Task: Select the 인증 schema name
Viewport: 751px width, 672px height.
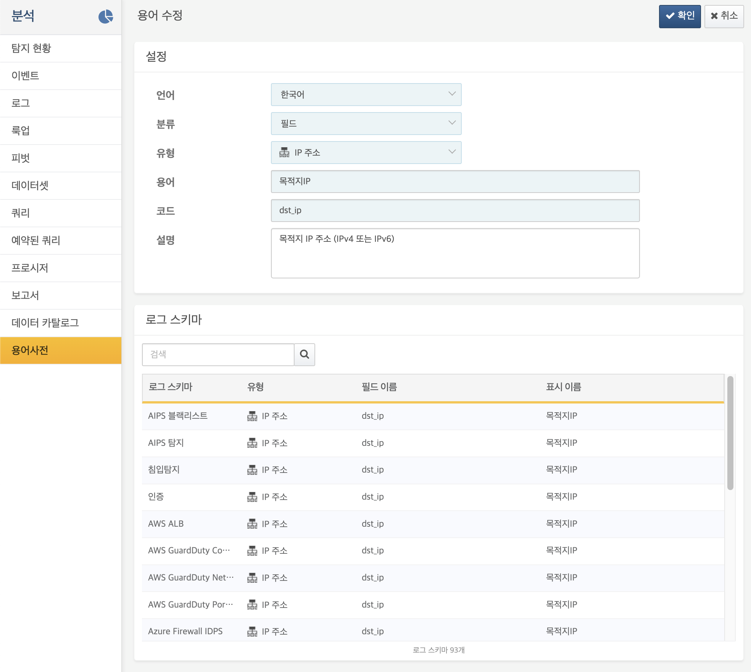Action: point(156,497)
